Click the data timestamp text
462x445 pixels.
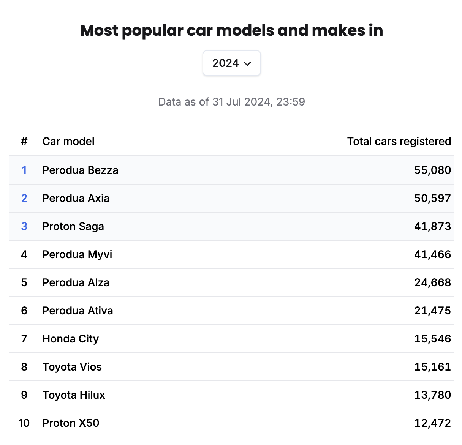[231, 102]
